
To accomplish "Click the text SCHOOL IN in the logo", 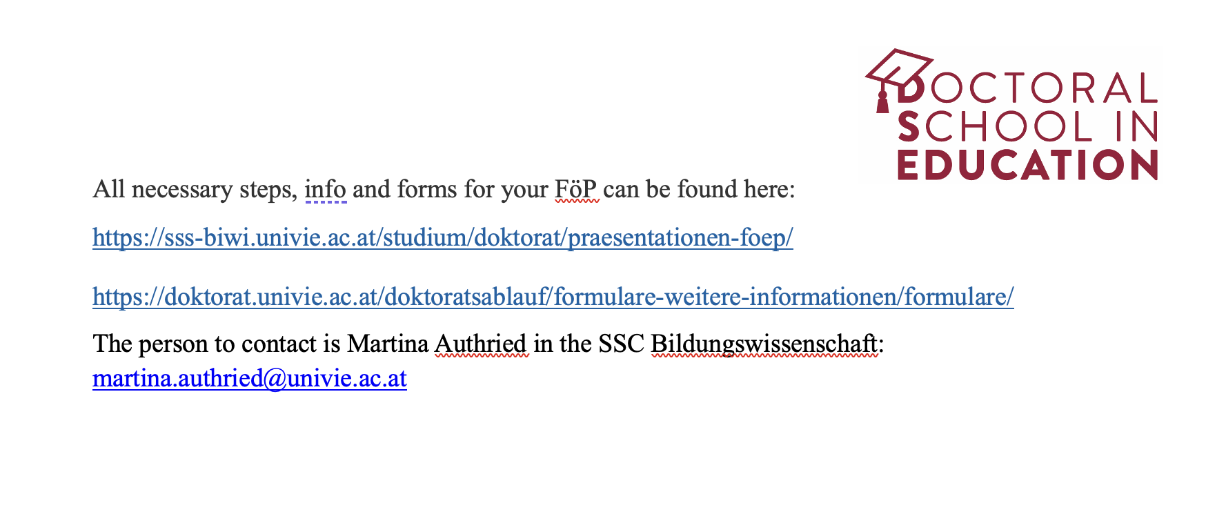I will [x=1028, y=126].
